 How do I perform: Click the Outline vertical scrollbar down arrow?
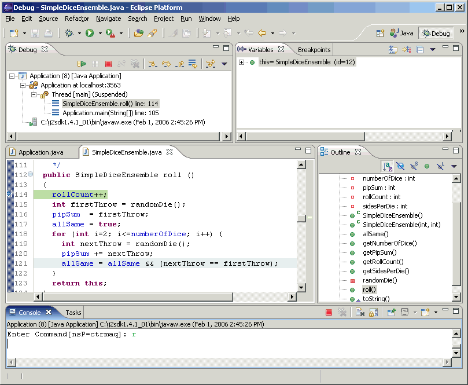(456, 296)
